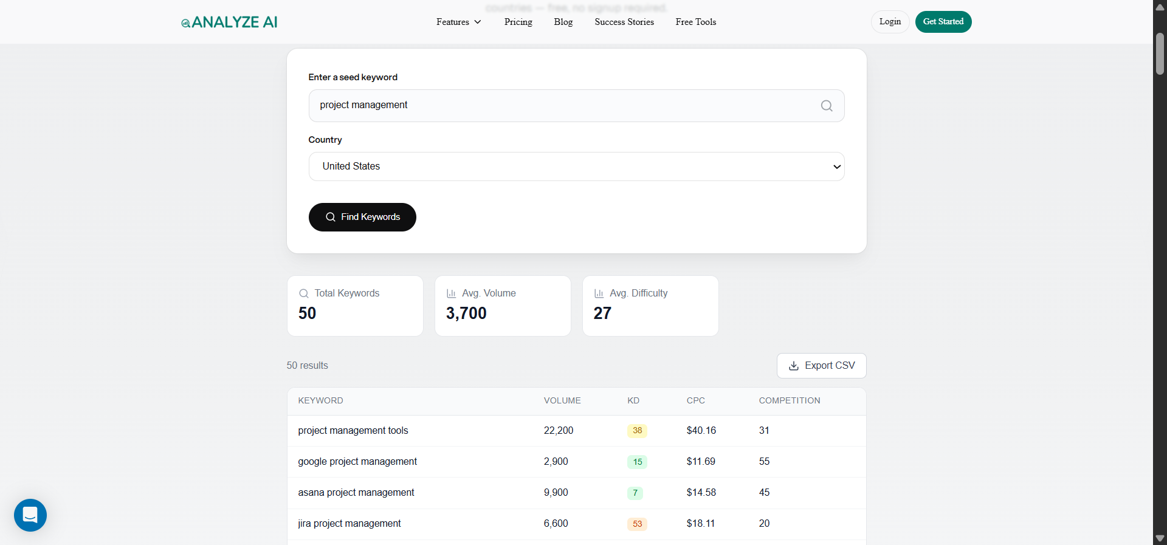This screenshot has width=1167, height=545.
Task: Click the '50 results' label
Action: click(308, 366)
